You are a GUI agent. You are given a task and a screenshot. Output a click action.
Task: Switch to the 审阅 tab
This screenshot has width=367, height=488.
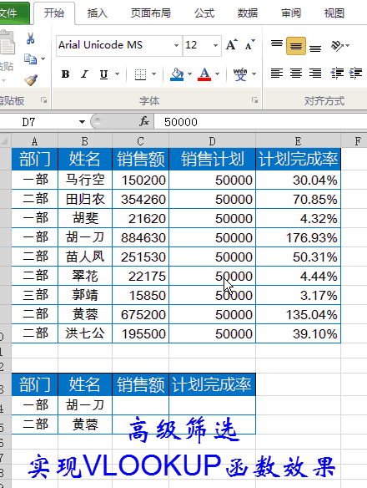(x=291, y=13)
